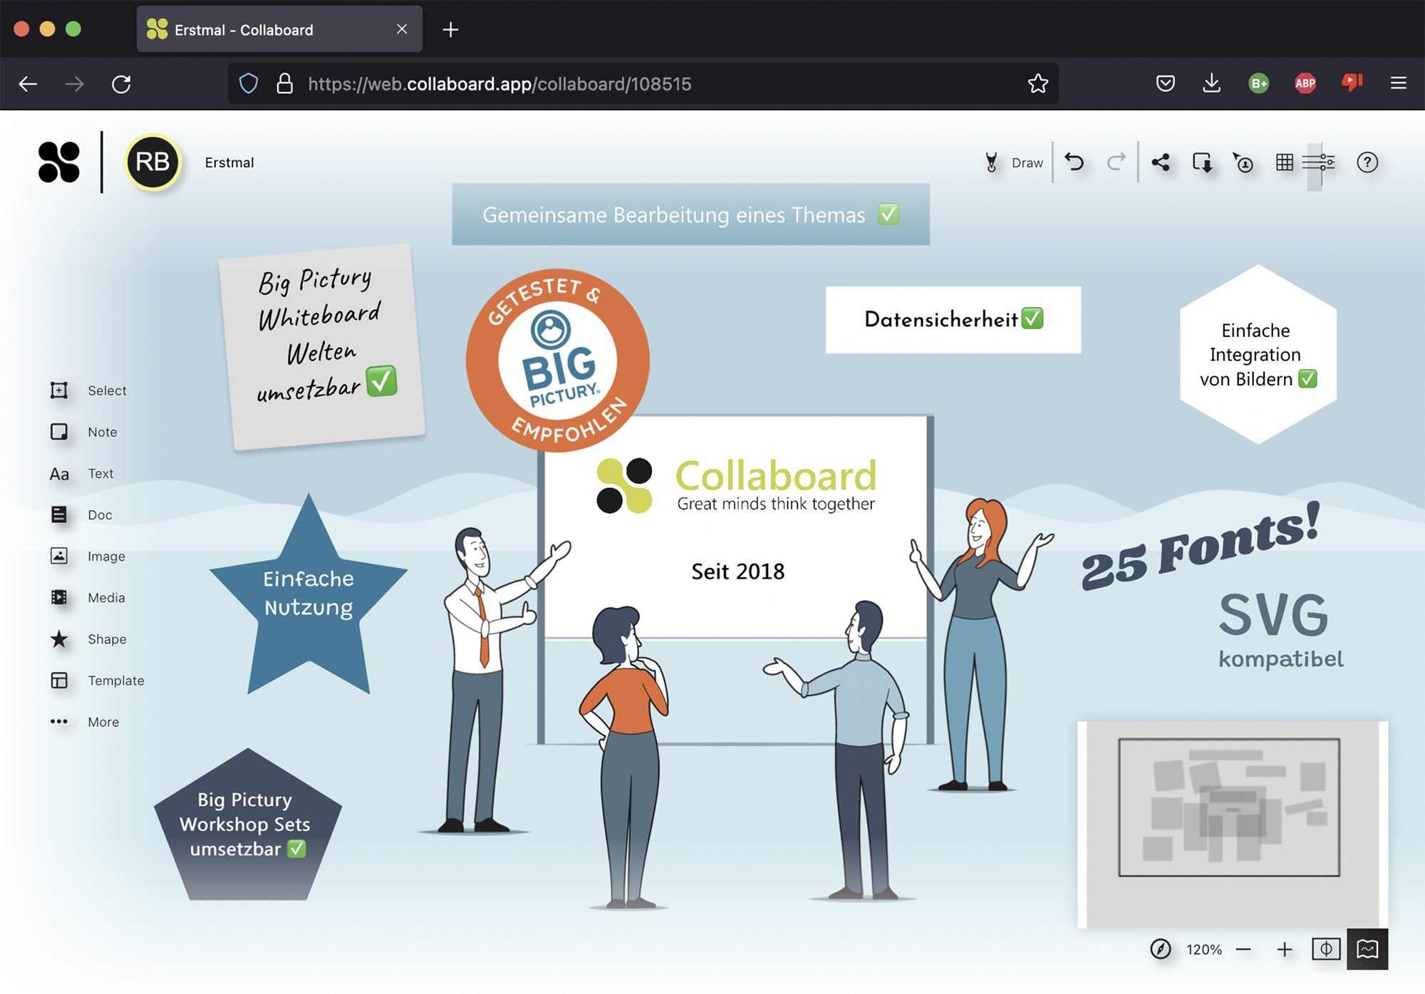1425x994 pixels.
Task: Open the settings sliders panel
Action: 1319,162
